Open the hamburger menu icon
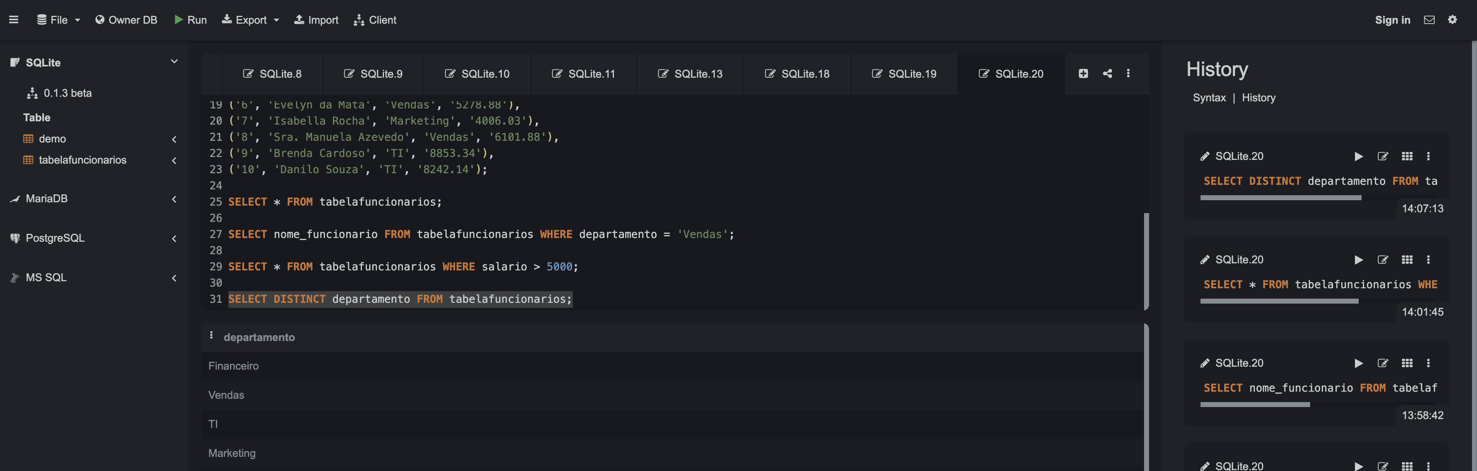The image size is (1477, 471). 14,20
